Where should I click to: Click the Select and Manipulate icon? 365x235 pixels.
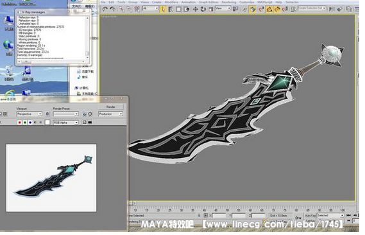[x=244, y=10]
